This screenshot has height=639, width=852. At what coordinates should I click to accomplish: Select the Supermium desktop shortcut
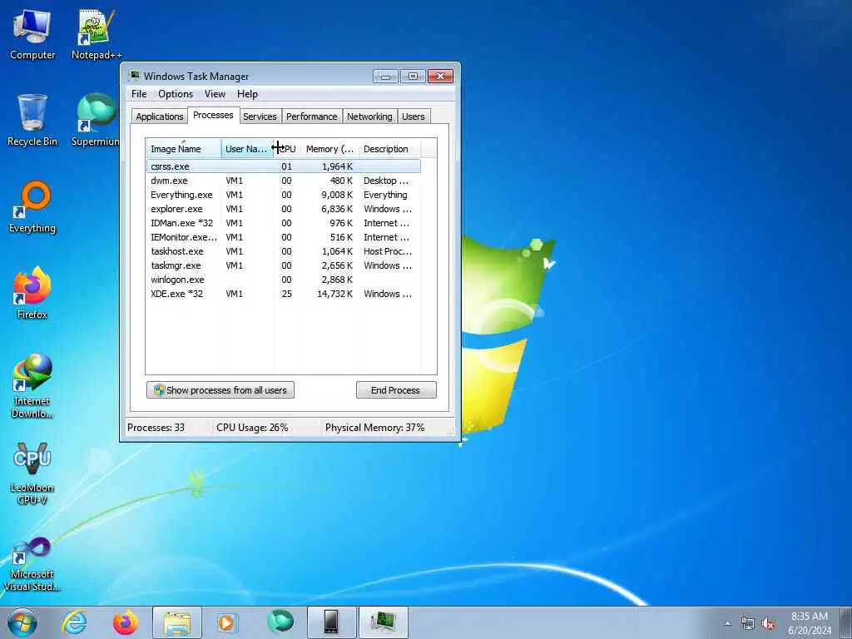[x=97, y=120]
